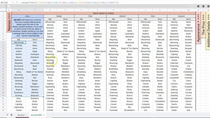Viewport: 210px width, 118px height.
Task: Switch to the Brothel sheet tab
Action: (21, 115)
